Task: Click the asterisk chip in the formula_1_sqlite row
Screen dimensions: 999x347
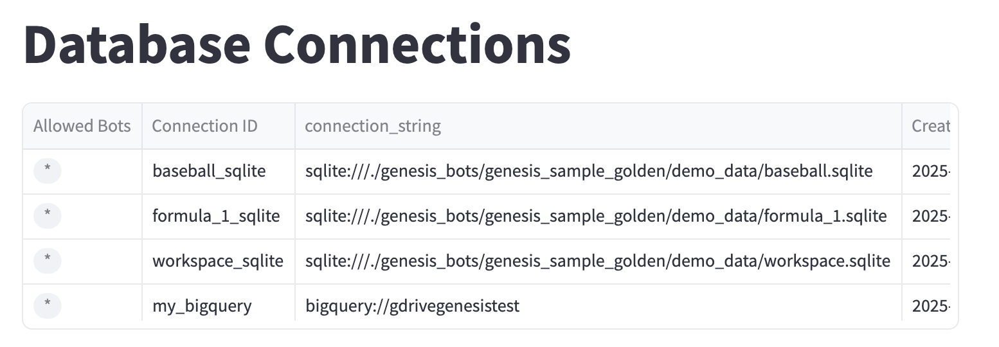Action: (48, 216)
